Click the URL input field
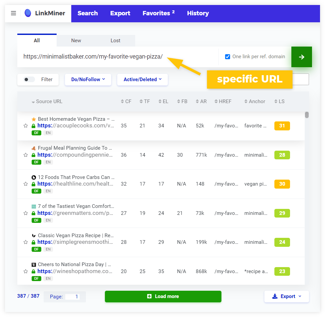Image resolution: width=325 pixels, height=317 pixels. point(118,57)
